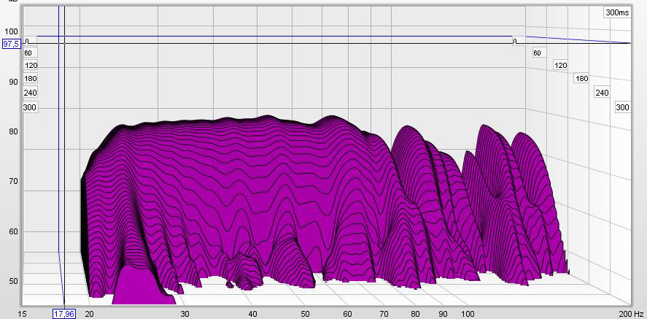Click the 100 label on the frequency axis
647x319 pixels.
click(468, 314)
